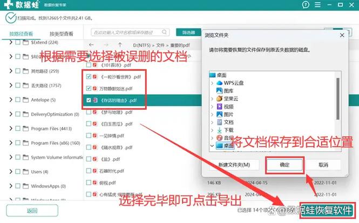Expand the 其他路径 (259) tree node
Screen dimensions: 359x223
11,71
